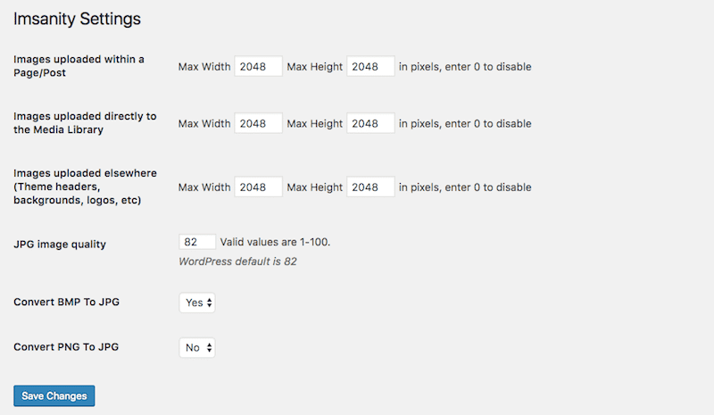Viewport: 714px width, 415px height.
Task: Select Max Height field for images uploaded elsewhere
Action: 370,187
